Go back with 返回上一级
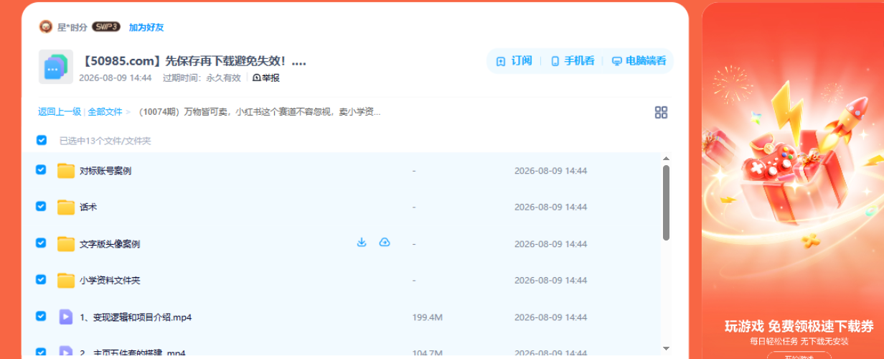Screen dimensions: 884x359 pos(60,112)
